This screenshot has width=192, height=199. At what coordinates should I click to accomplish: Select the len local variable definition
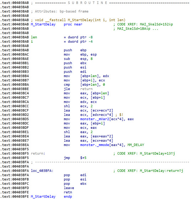click(62, 37)
